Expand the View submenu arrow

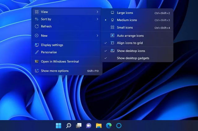coord(97,12)
